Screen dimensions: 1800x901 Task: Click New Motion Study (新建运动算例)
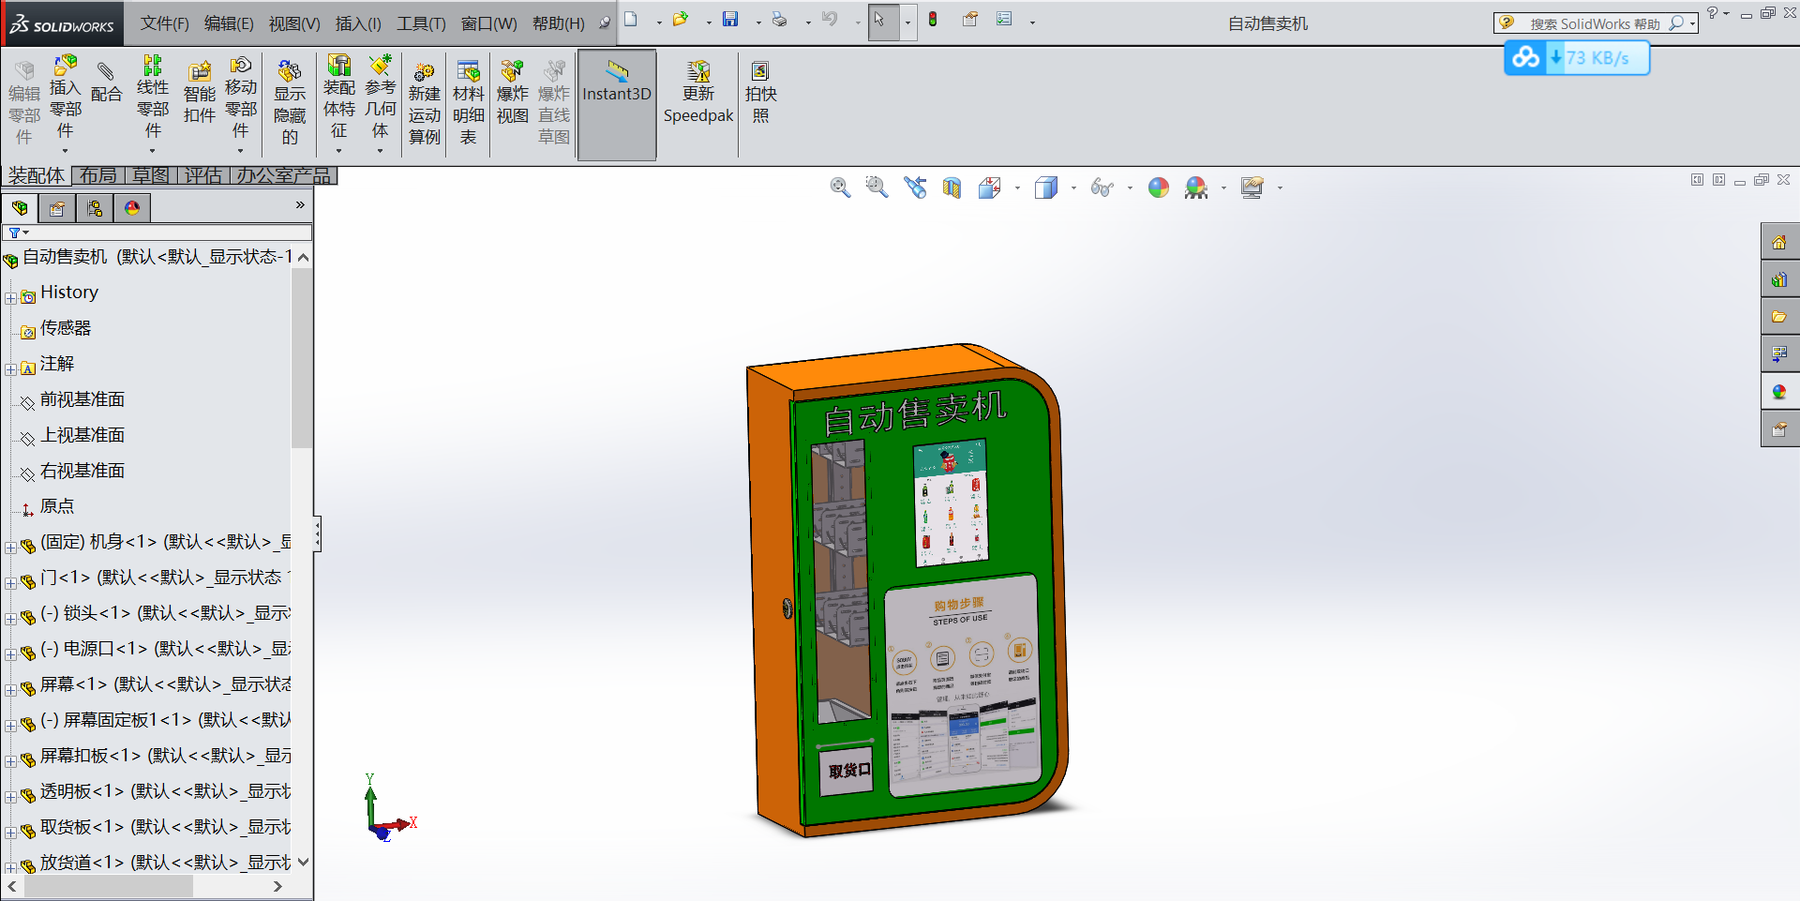tap(424, 101)
